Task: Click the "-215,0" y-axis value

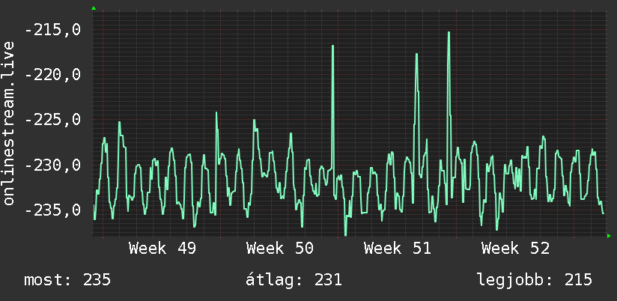Action: (x=53, y=29)
